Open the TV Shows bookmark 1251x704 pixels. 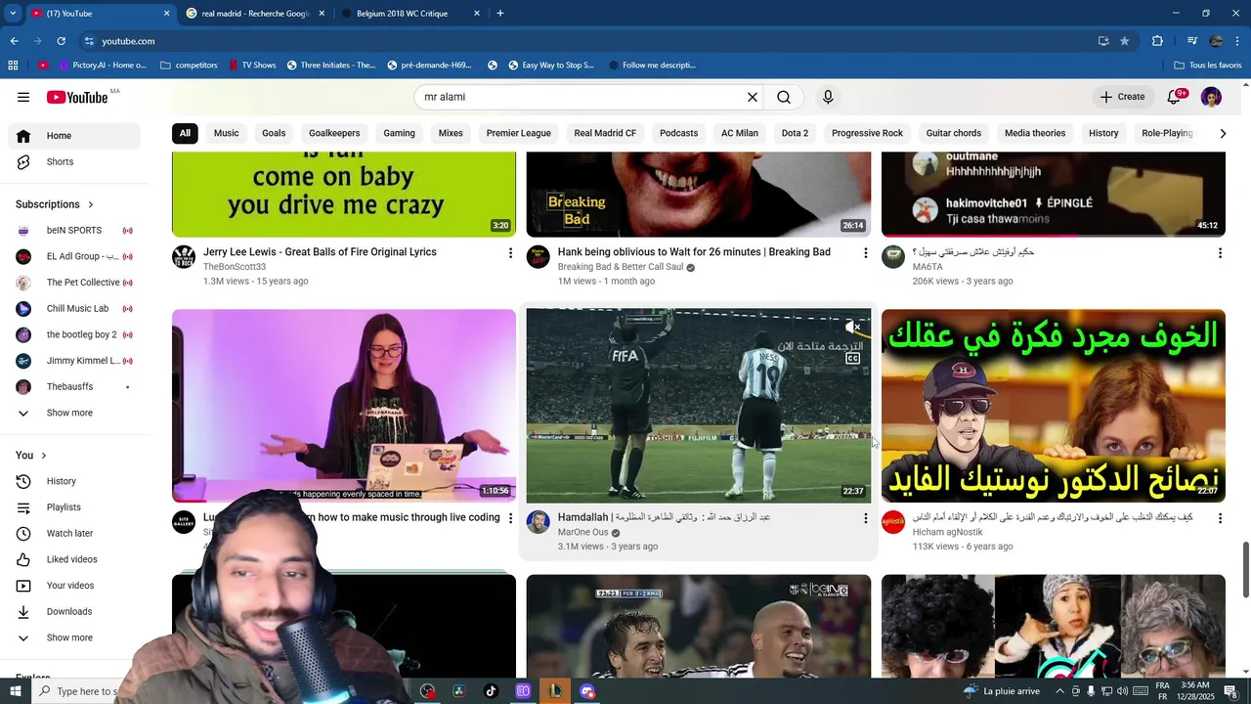click(252, 66)
